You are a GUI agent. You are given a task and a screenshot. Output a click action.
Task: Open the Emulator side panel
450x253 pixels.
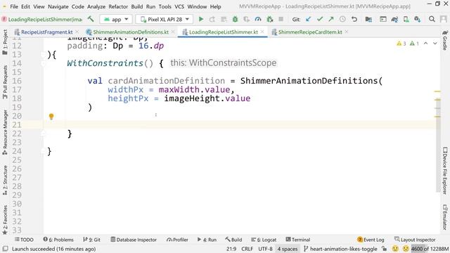pyautogui.click(x=445, y=217)
